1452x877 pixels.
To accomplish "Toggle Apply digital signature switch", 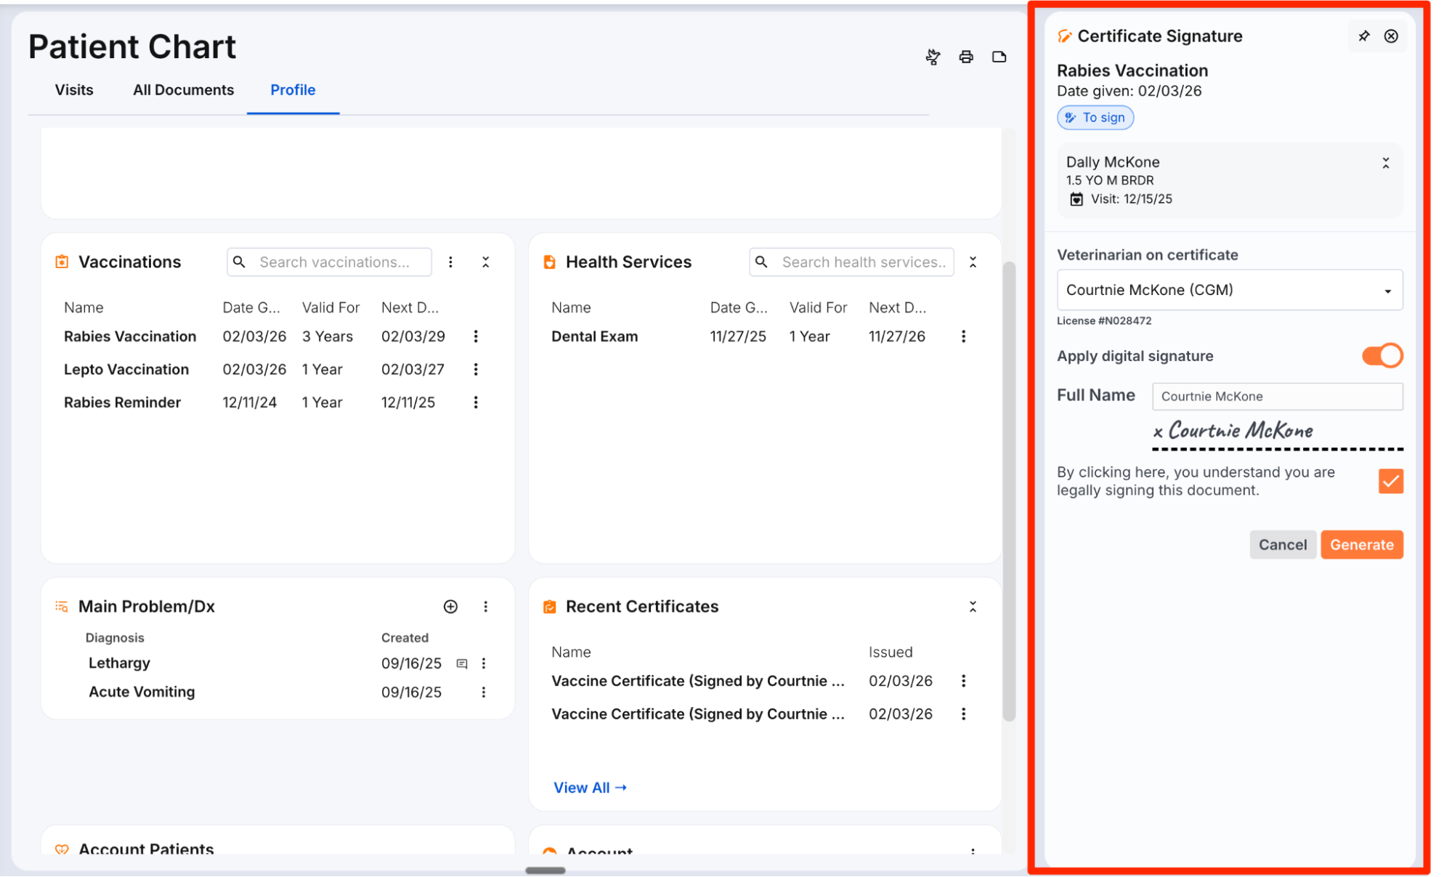I will point(1382,356).
